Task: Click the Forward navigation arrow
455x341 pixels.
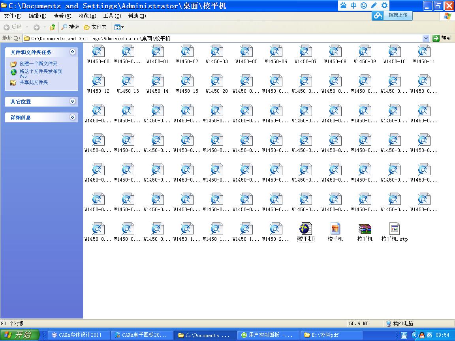Action: (37, 27)
